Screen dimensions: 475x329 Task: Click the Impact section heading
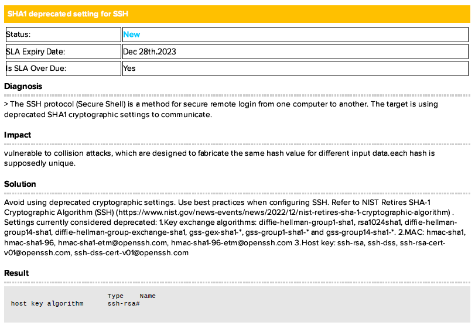tap(18, 135)
